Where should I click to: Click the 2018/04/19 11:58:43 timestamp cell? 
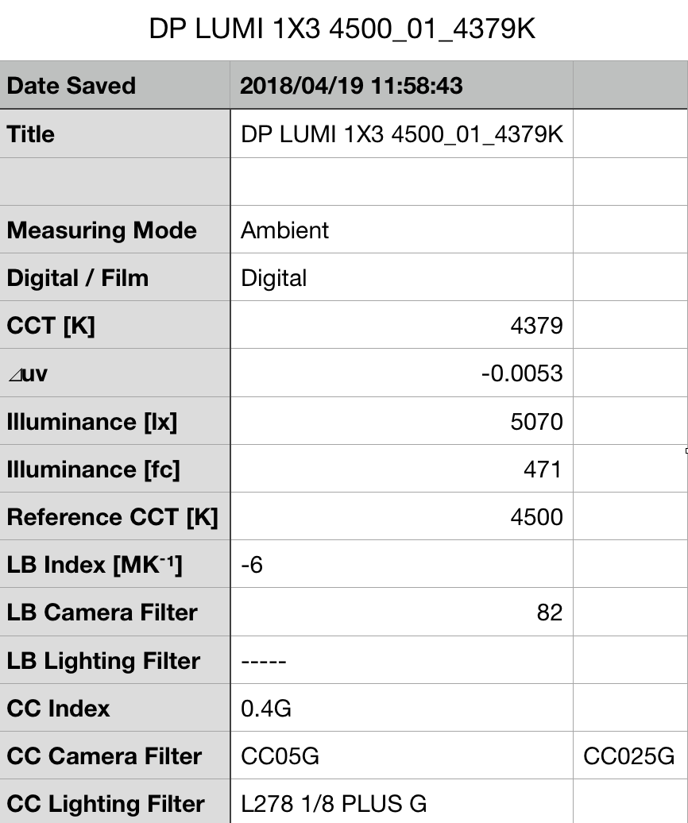(x=351, y=86)
